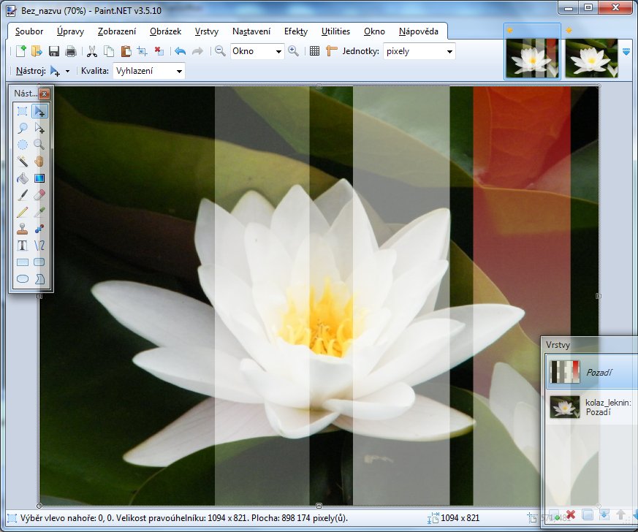The width and height of the screenshot is (638, 532).
Task: Click the Print icon in the toolbar
Action: [x=71, y=51]
